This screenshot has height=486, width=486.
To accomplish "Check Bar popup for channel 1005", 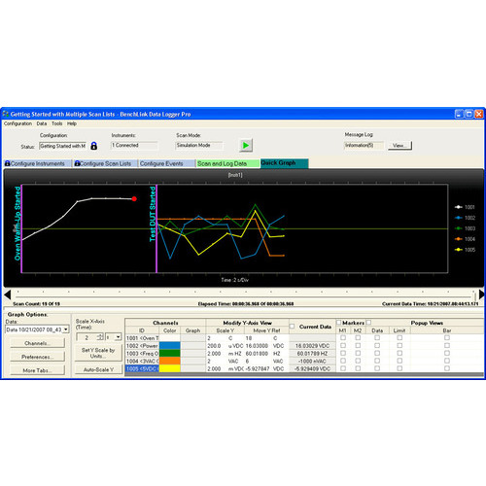I will point(447,368).
